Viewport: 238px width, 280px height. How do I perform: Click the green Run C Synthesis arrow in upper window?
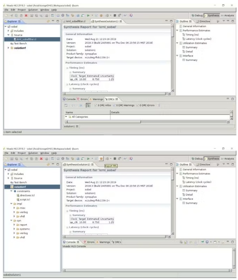88,15
